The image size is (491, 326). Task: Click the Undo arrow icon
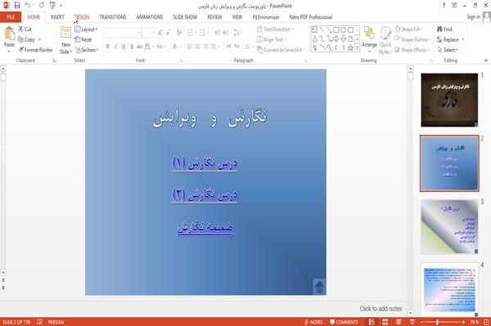tap(28, 5)
